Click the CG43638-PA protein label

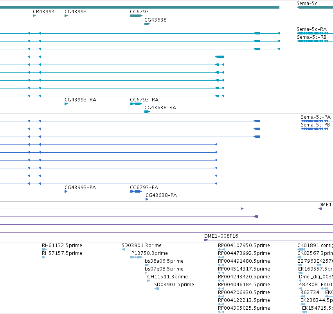point(161,195)
